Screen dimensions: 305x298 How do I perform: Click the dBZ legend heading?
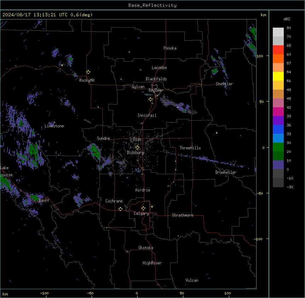[287, 19]
